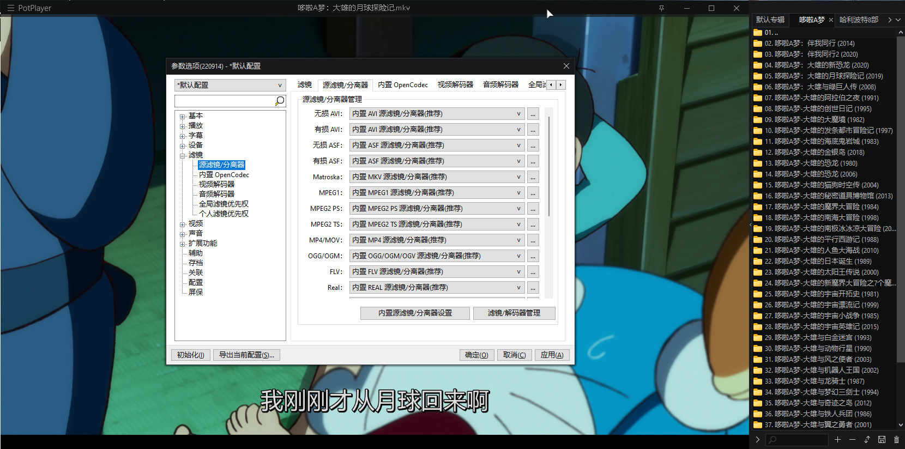
Task: Expand the 扩展功能 tree node
Action: 183,244
